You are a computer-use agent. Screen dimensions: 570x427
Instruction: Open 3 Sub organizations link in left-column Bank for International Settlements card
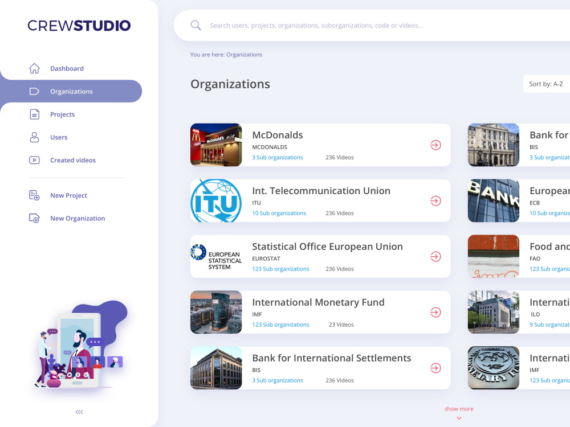(x=278, y=380)
